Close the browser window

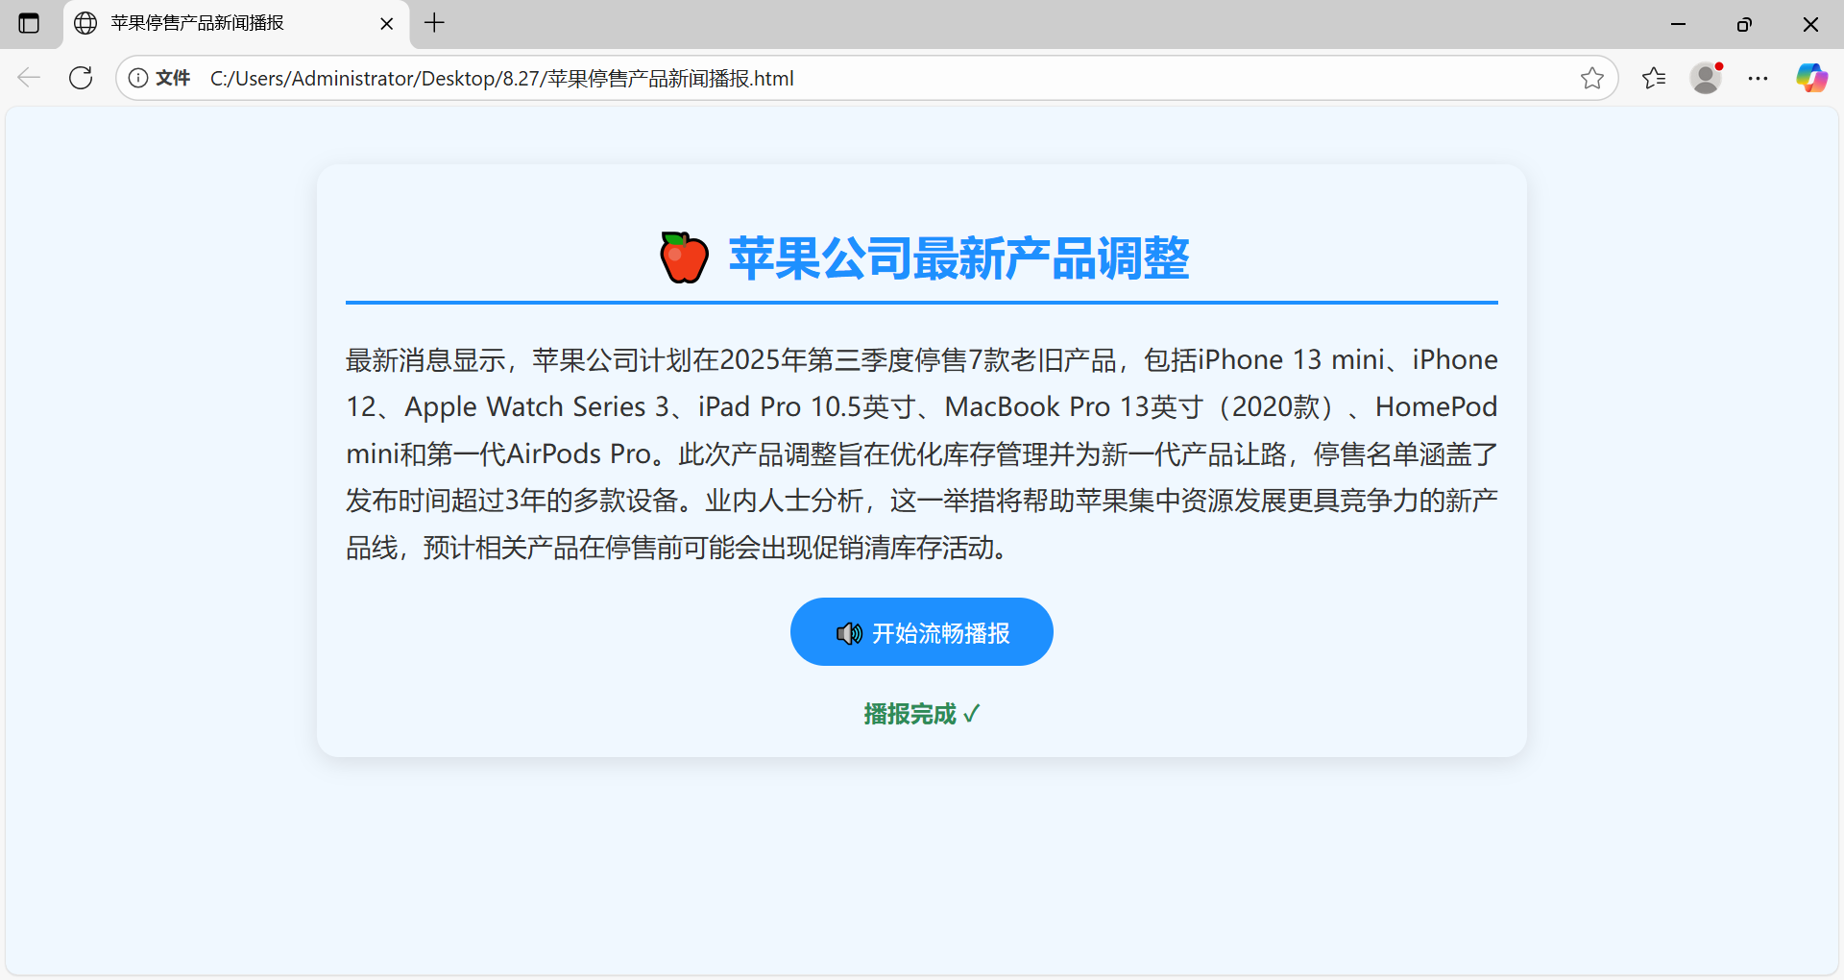[1810, 24]
